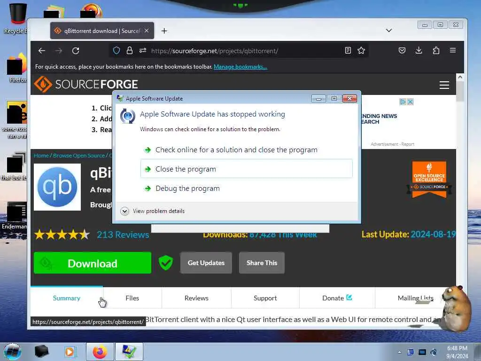This screenshot has width=481, height=361.
Task: Click the ad Report link
Action: [x=408, y=144]
